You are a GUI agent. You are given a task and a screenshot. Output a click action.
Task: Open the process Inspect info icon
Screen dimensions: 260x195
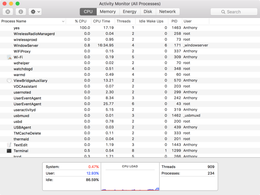click(x=21, y=12)
